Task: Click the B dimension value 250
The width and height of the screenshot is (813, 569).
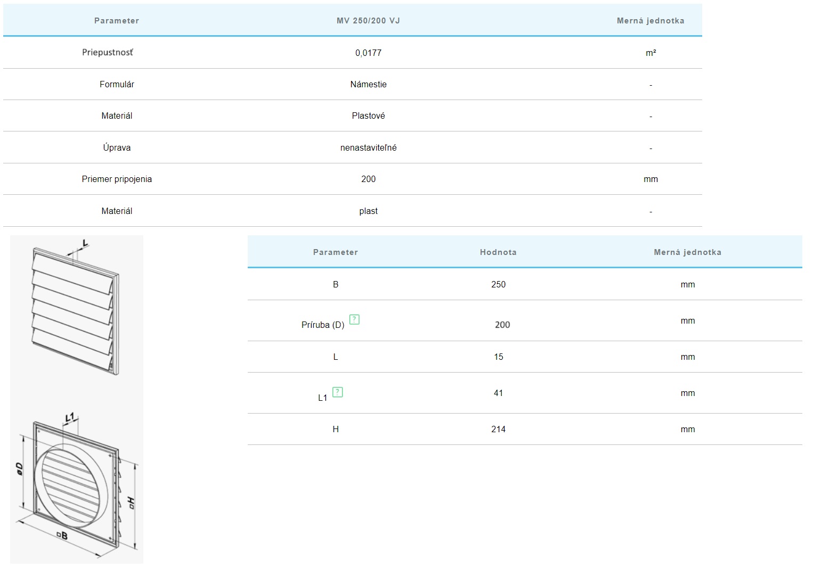Action: [498, 285]
